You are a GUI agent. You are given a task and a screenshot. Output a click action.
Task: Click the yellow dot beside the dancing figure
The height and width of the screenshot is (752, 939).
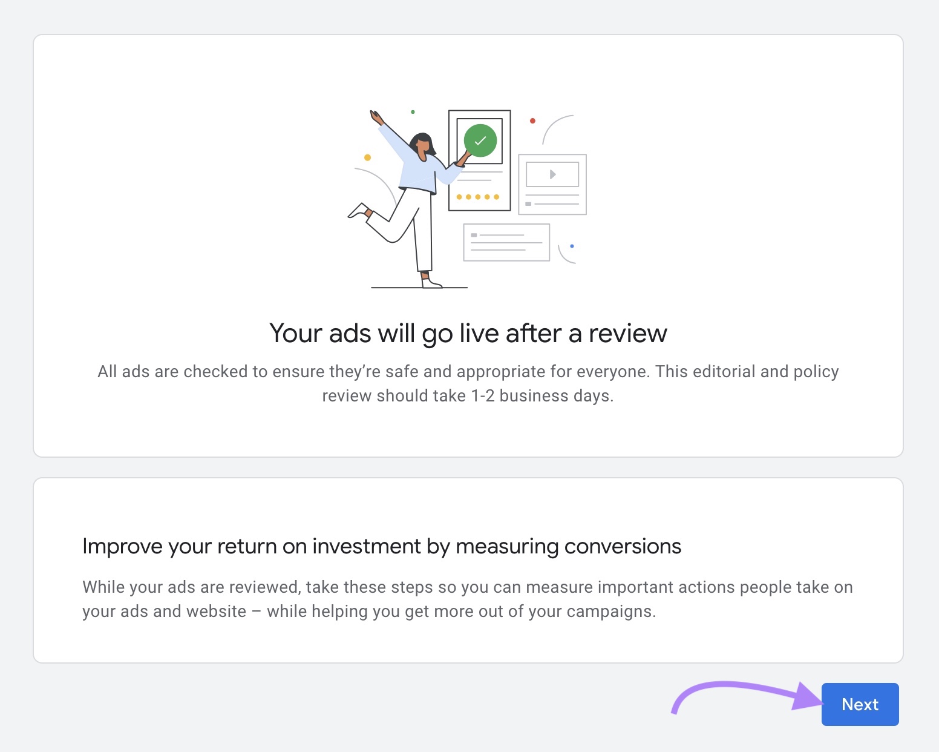click(x=366, y=156)
